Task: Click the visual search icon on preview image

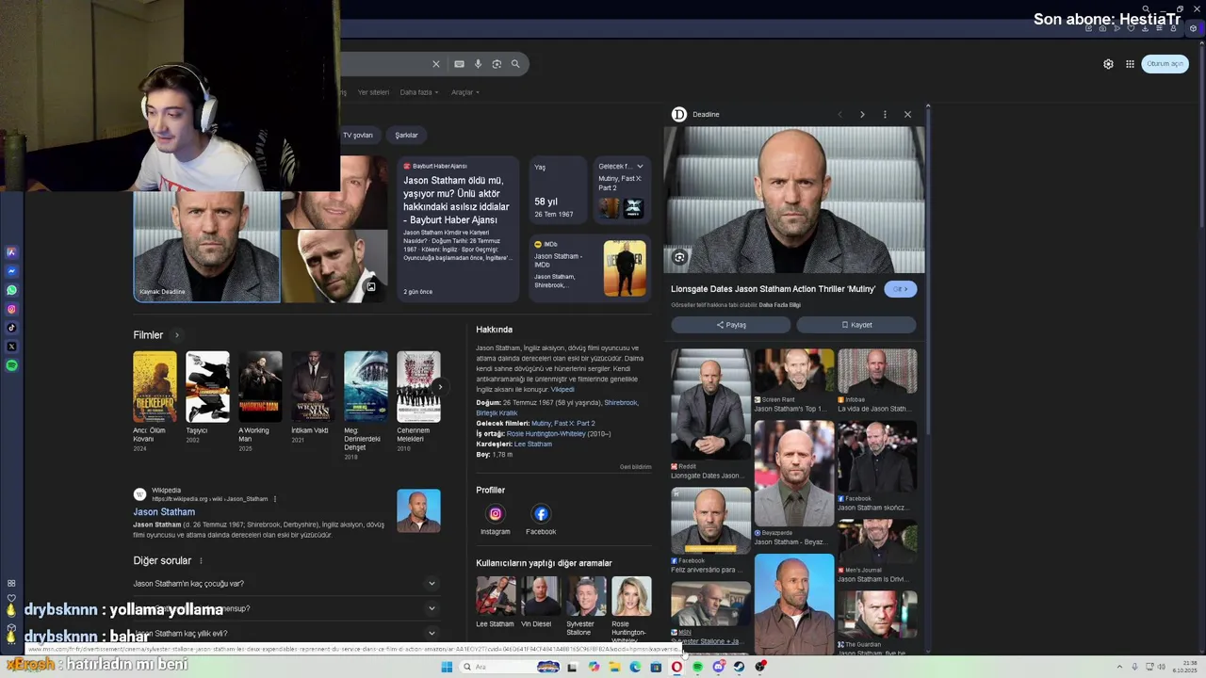Action: click(679, 257)
